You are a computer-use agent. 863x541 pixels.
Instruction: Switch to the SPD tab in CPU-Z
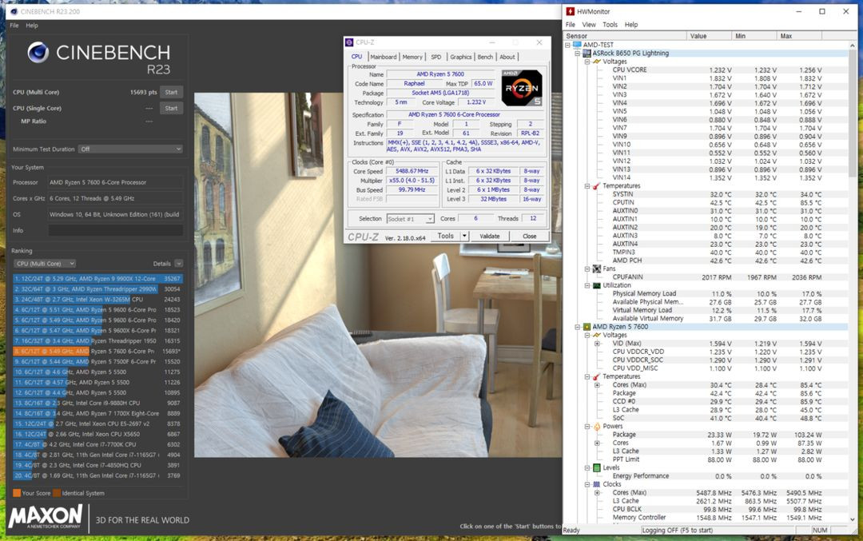(436, 57)
